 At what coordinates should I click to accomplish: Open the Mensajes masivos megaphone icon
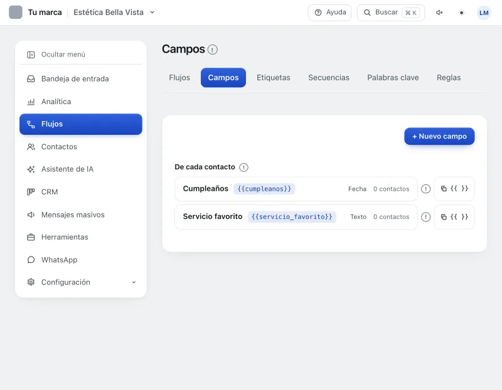[31, 214]
